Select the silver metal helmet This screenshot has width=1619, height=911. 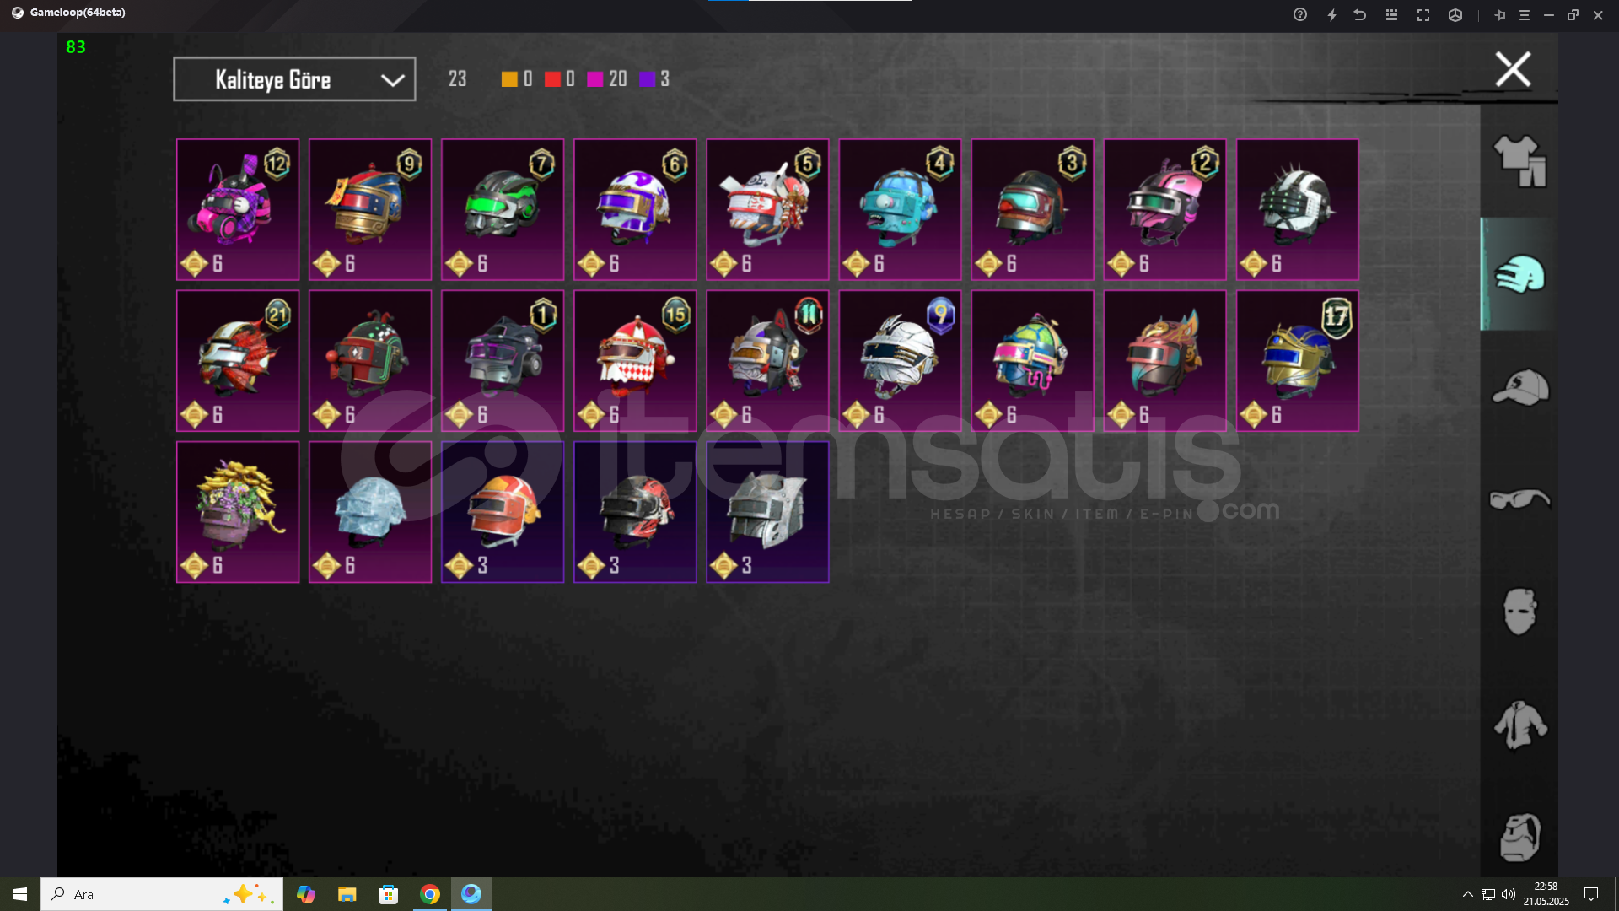coord(767,512)
